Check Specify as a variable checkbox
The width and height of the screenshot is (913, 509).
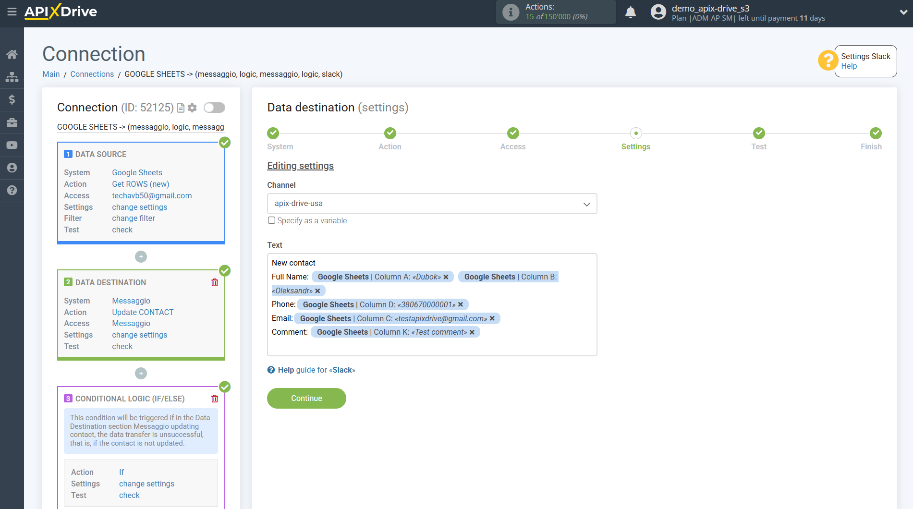pos(271,220)
